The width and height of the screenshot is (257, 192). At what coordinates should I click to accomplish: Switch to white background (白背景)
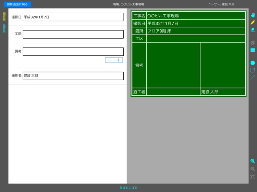[x=4, y=28]
